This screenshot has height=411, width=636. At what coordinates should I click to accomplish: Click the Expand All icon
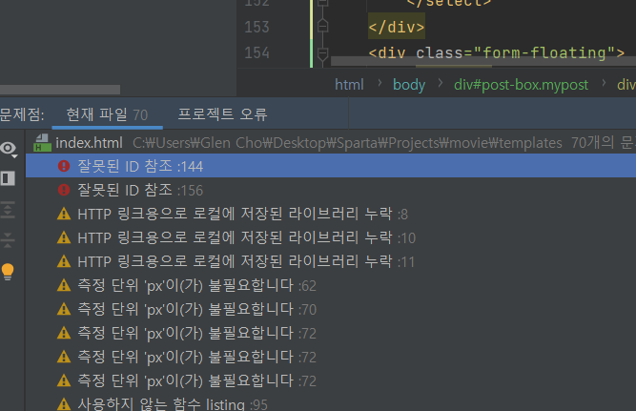8,210
